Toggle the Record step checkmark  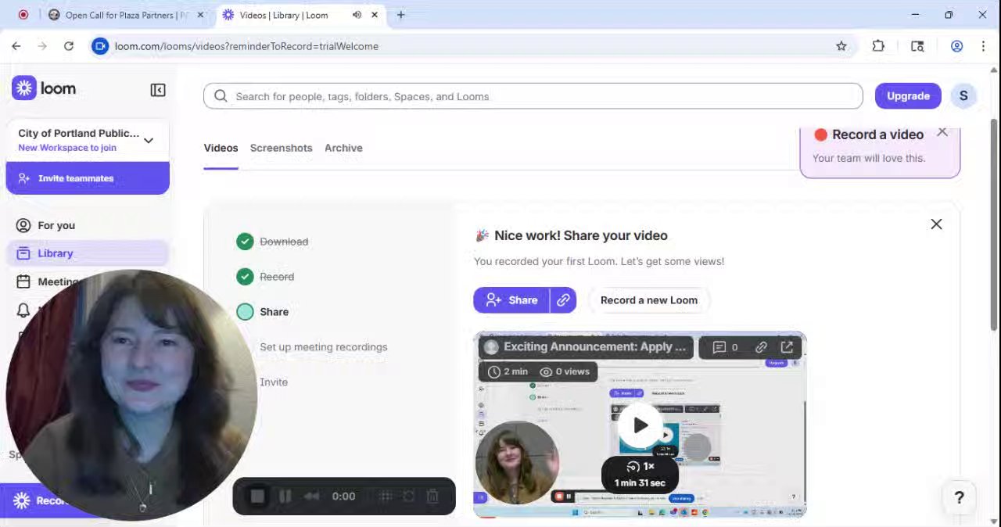tap(245, 277)
